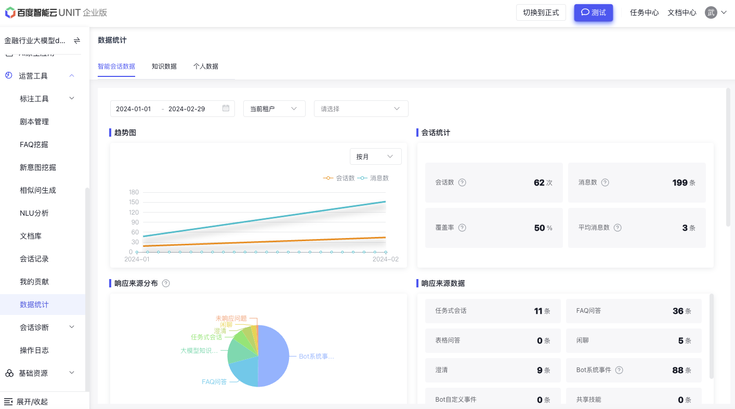
Task: Click the 数据统计 page title
Action: (112, 40)
